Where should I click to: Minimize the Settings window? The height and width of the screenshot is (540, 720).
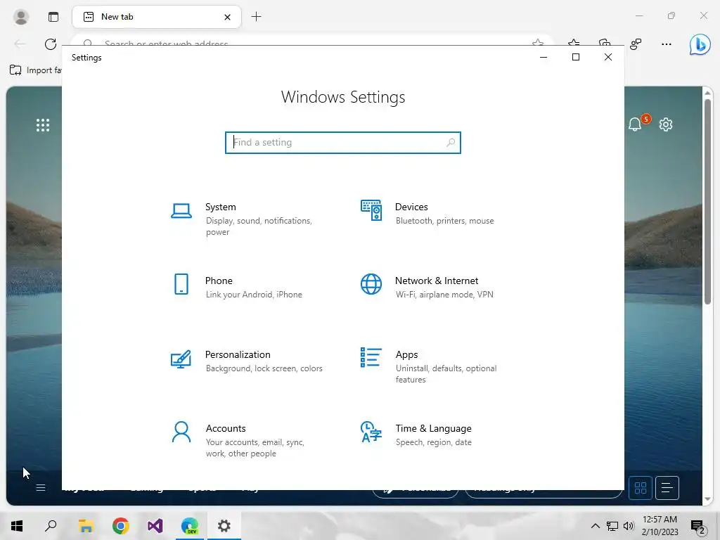[x=544, y=57]
